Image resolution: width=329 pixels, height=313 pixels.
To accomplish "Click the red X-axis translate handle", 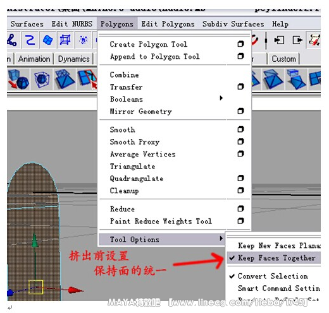I will coord(75,290).
